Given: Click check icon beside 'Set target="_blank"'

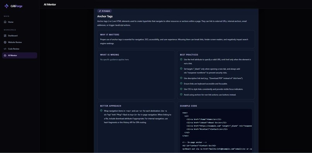Looking at the screenshot, I should tap(181, 69).
